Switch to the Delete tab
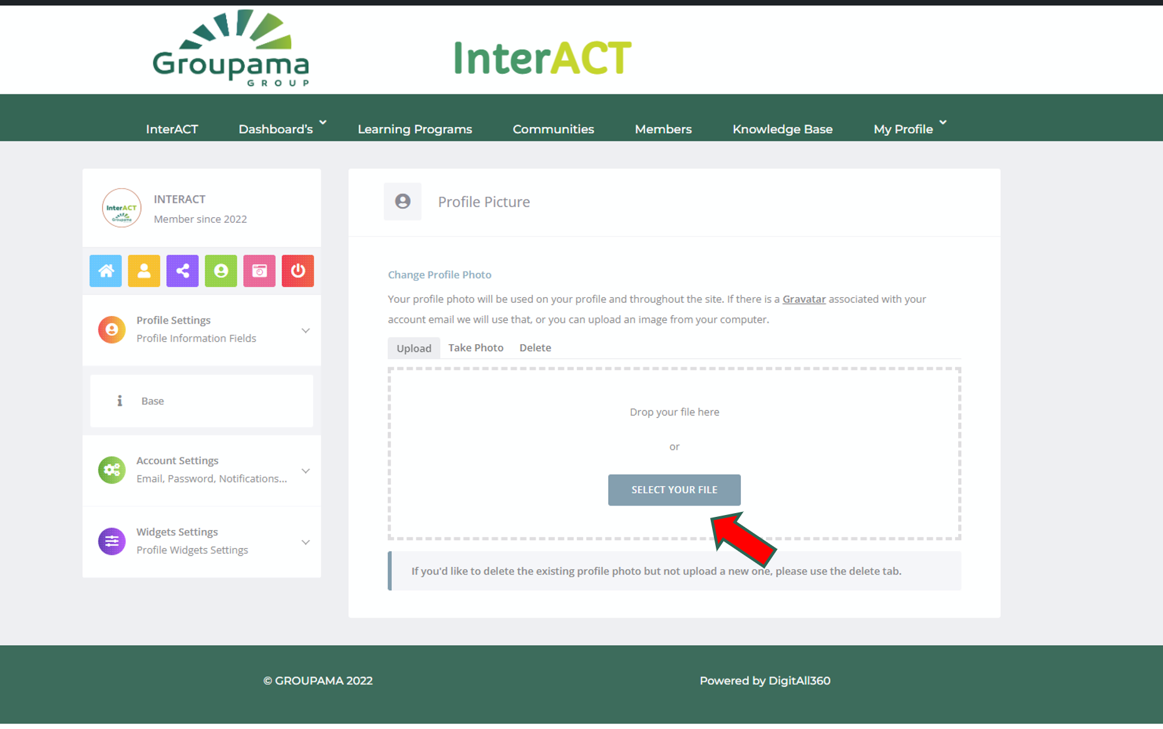 pos(535,347)
